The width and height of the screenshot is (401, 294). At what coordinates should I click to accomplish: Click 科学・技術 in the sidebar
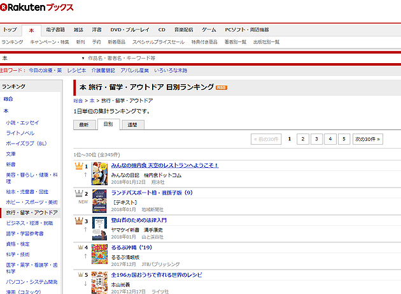pyautogui.click(x=18, y=254)
